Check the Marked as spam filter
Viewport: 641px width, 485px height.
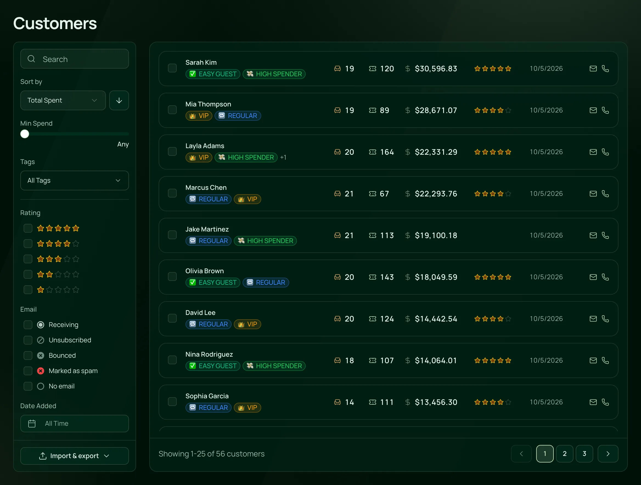(x=28, y=371)
